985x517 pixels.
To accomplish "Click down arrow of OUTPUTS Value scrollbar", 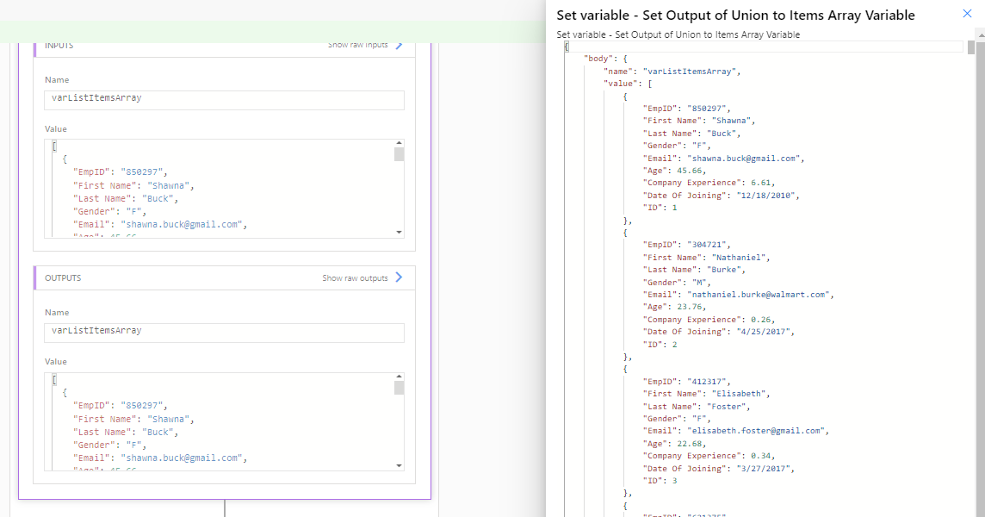I will [x=399, y=465].
